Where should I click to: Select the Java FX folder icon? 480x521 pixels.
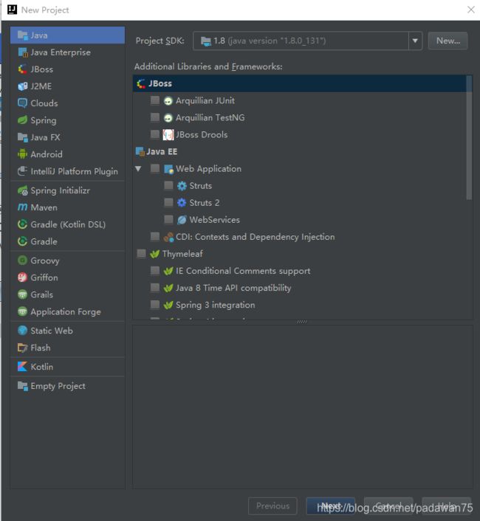[x=23, y=137]
